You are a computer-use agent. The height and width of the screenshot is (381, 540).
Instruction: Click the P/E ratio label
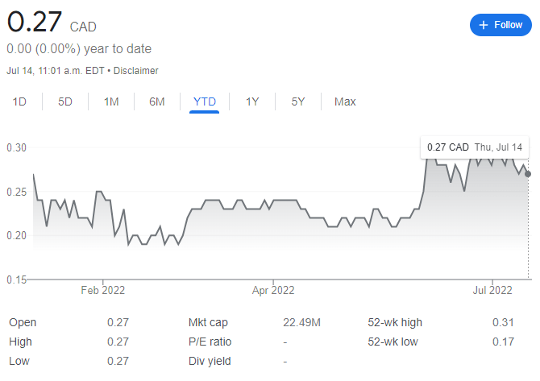[x=210, y=342]
